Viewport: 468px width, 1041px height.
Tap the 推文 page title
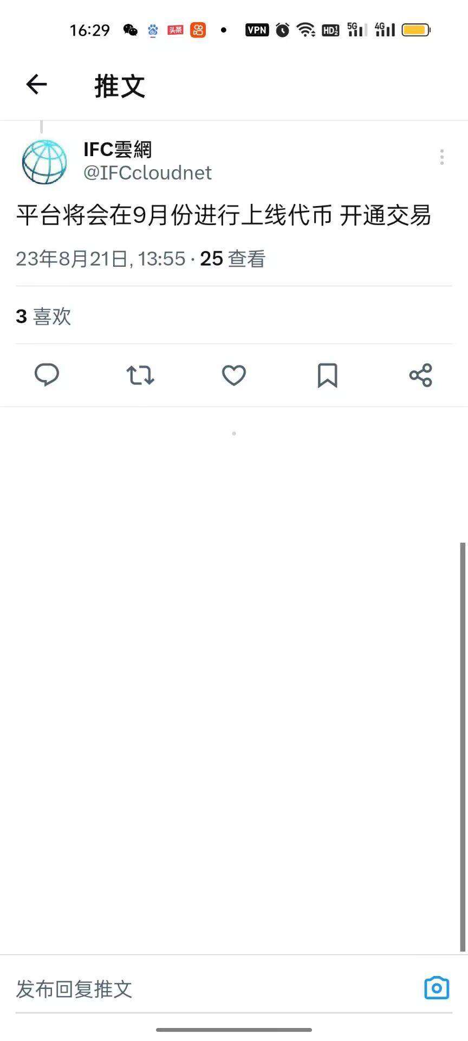coord(120,86)
